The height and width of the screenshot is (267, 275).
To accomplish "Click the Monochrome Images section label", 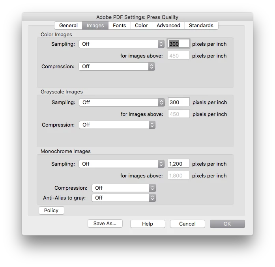I will pyautogui.click(x=65, y=151).
